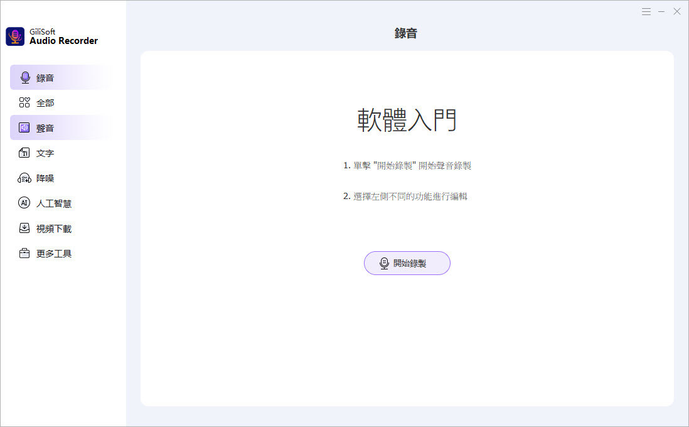Switch to the 全部 sidebar section
Screen dimensions: 689x427
(x=45, y=103)
